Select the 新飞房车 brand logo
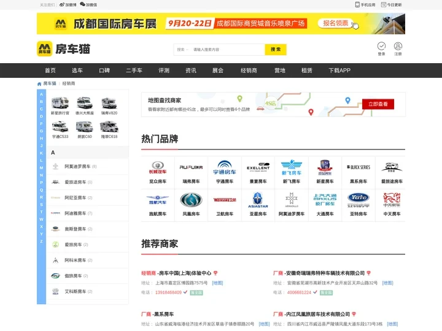The image size is (442, 331). pyautogui.click(x=292, y=167)
